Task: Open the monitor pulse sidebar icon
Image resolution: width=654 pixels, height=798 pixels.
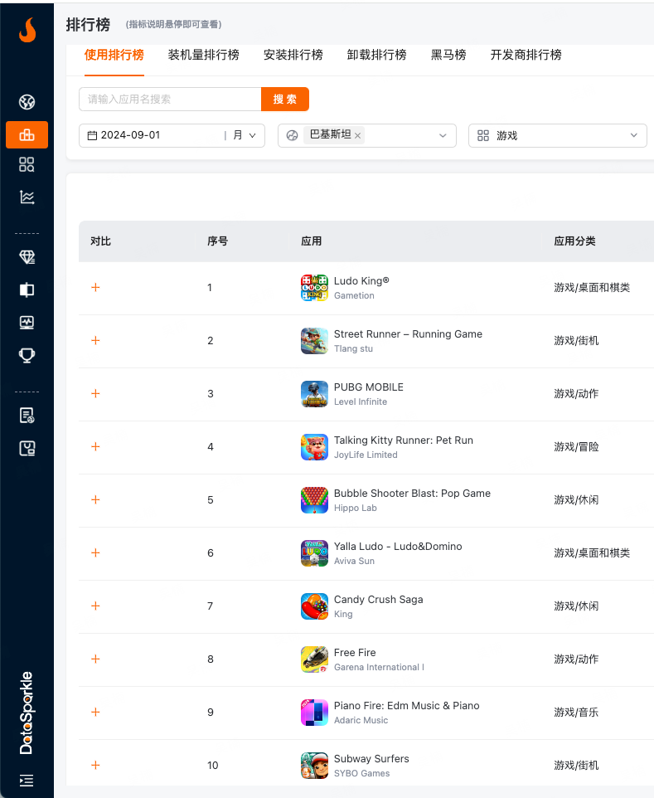Action: (27, 323)
